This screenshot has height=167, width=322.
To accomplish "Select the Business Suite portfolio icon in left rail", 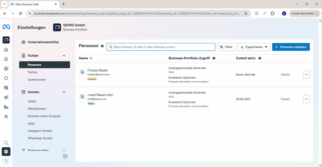I will point(6,40).
